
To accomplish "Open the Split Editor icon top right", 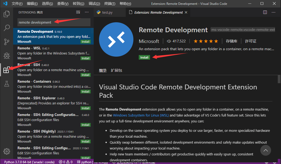I will point(265,12).
